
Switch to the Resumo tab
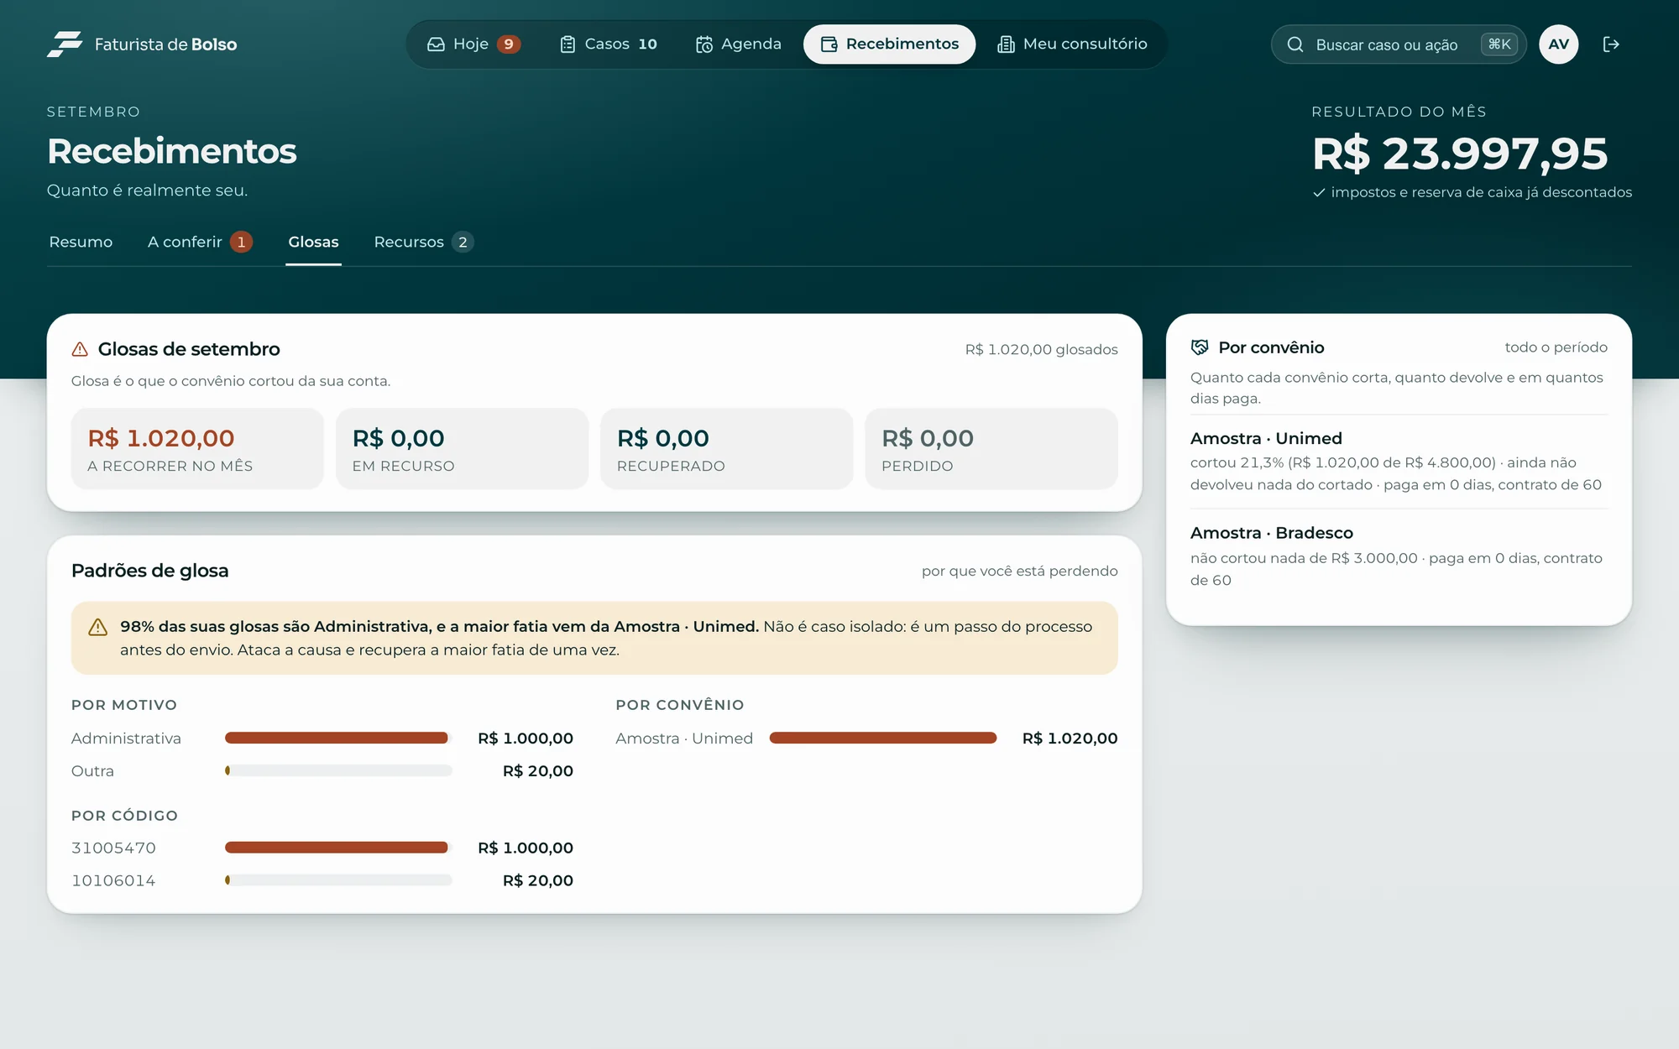81,242
